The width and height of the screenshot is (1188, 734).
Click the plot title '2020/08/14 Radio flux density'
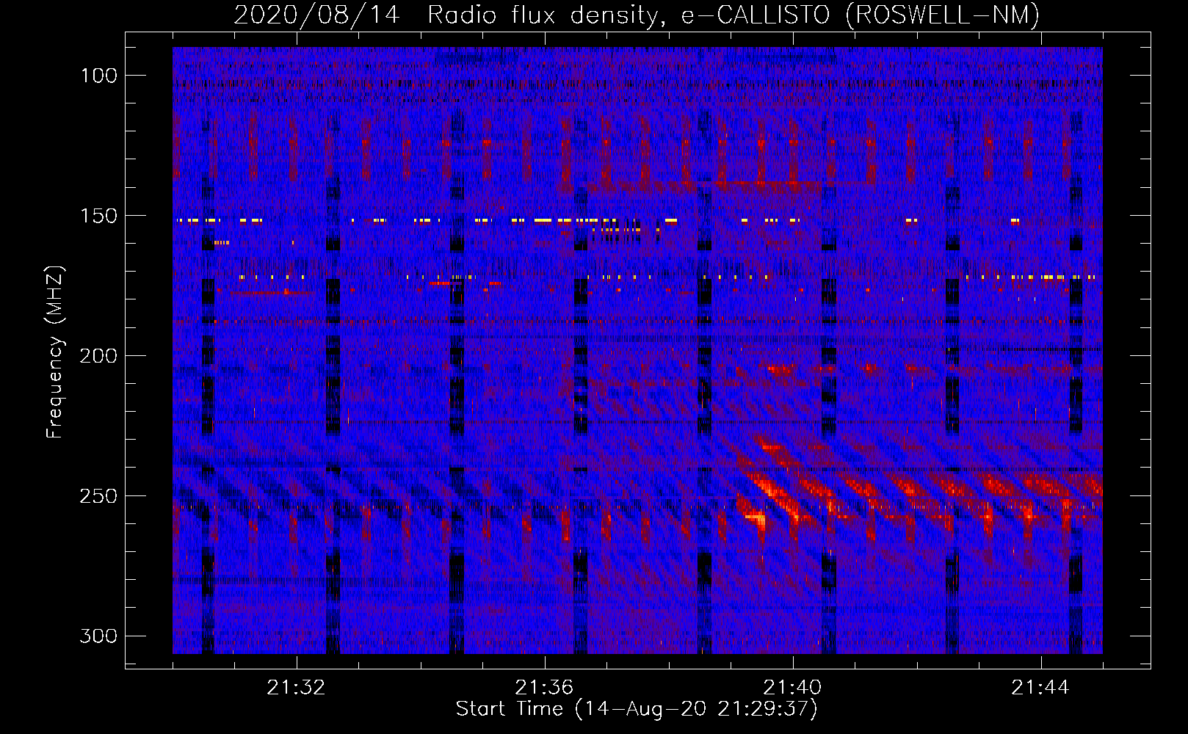448,15
